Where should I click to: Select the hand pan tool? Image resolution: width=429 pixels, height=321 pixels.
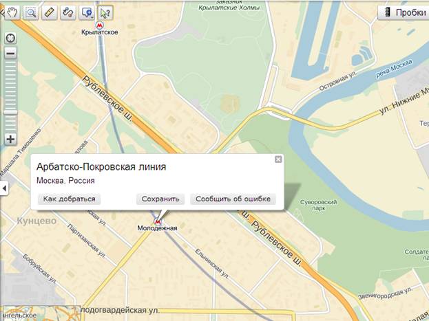[x=12, y=13]
